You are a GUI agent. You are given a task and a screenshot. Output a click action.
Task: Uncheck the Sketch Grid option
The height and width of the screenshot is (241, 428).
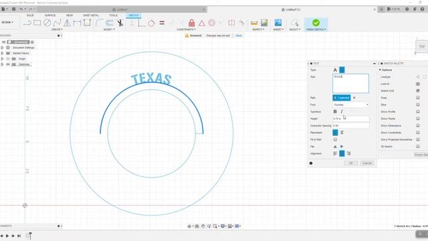click(x=418, y=91)
